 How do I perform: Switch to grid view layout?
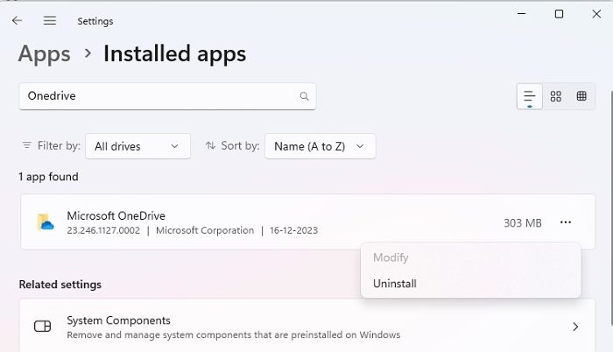555,96
